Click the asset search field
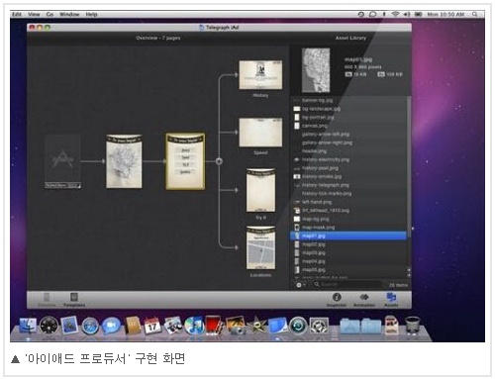 coord(346,285)
